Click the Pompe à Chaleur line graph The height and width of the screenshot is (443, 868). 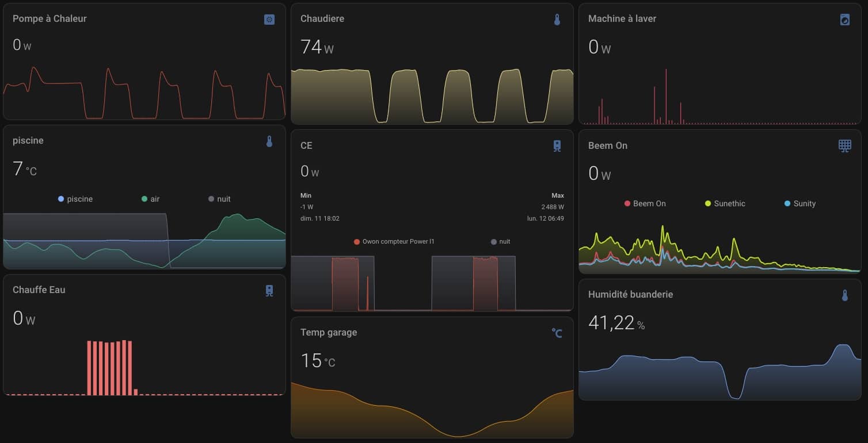click(144, 92)
